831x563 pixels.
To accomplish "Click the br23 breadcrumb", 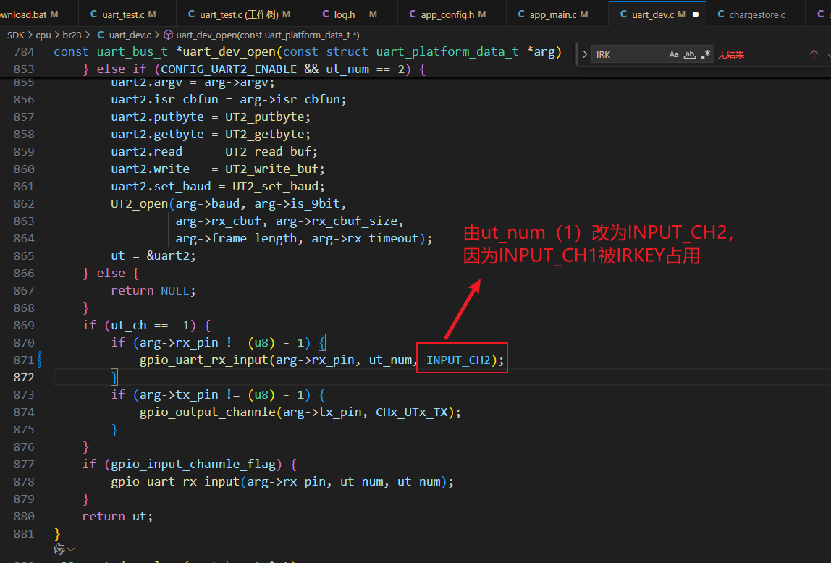I will (72, 35).
